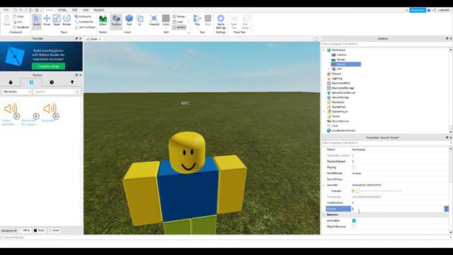Select White toolbox background option
The width and height of the screenshot is (453, 255).
pos(25,230)
